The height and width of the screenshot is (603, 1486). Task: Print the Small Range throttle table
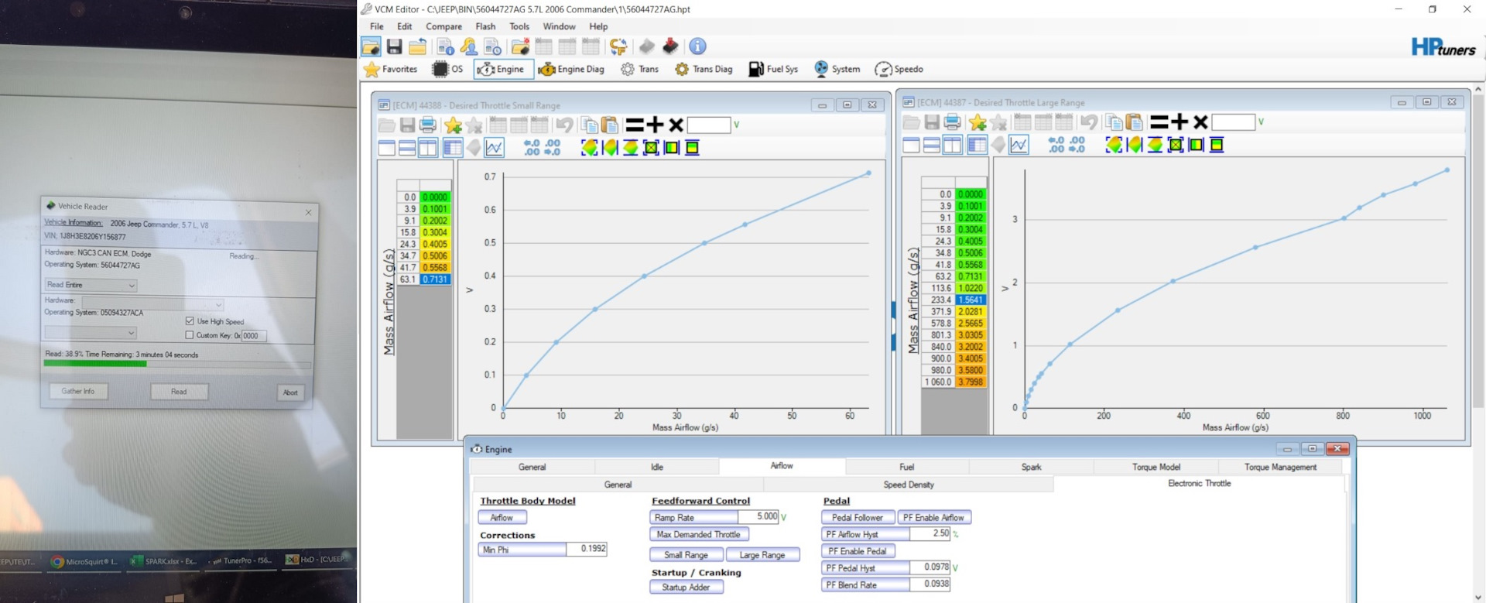pyautogui.click(x=427, y=125)
